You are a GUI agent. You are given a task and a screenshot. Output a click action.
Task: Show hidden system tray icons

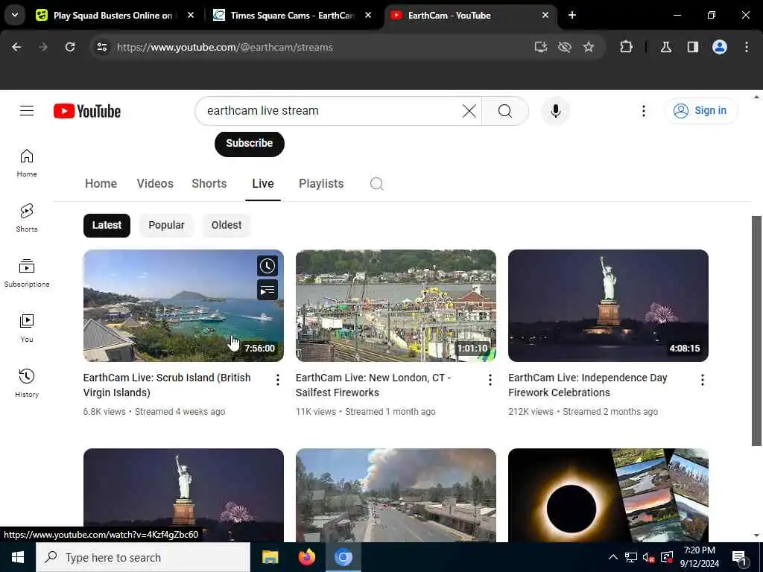612,557
